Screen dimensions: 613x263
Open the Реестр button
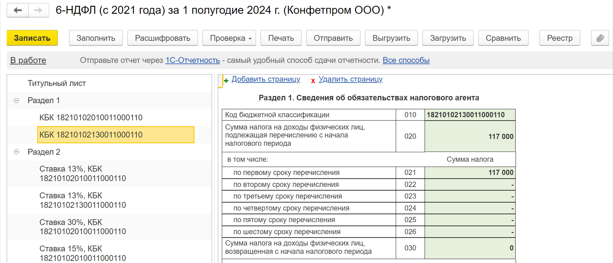[559, 38]
